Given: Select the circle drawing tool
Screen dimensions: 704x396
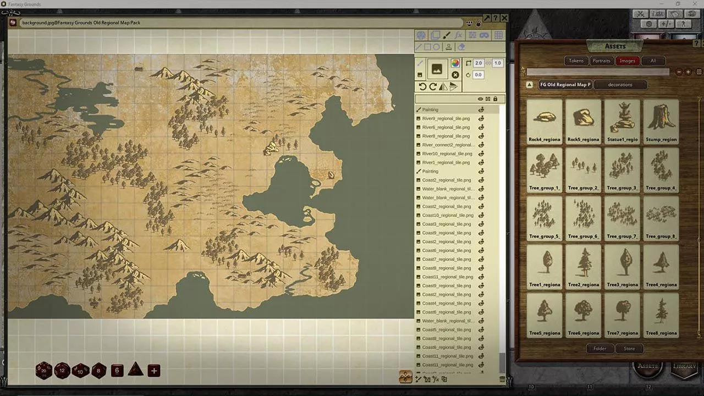Looking at the screenshot, I should coord(436,47).
